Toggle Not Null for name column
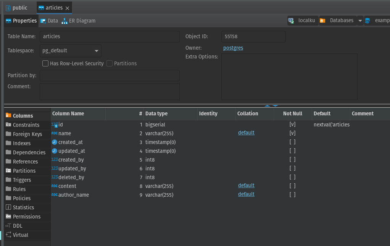 tap(292, 133)
